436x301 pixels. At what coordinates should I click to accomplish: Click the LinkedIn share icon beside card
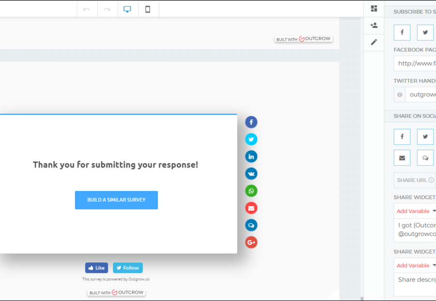coord(251,157)
